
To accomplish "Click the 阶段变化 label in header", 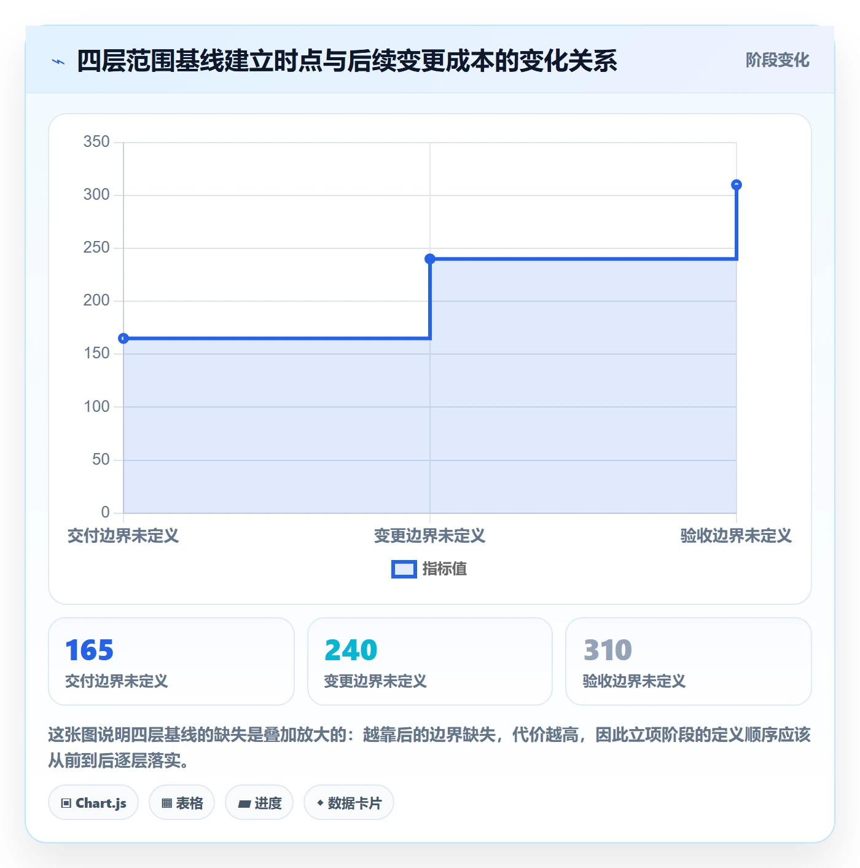I will coord(777,60).
